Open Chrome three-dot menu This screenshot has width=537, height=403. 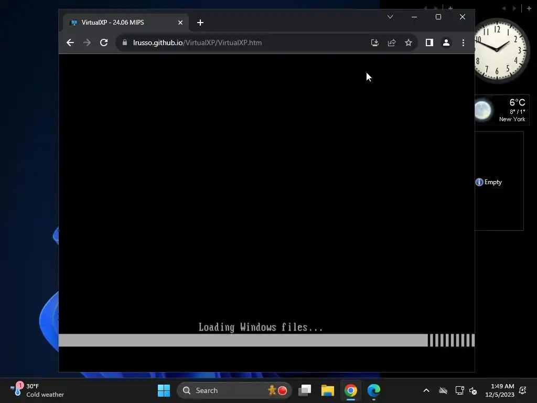463,43
